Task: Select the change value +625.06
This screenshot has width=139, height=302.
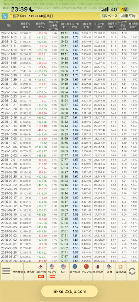Action: point(42,223)
